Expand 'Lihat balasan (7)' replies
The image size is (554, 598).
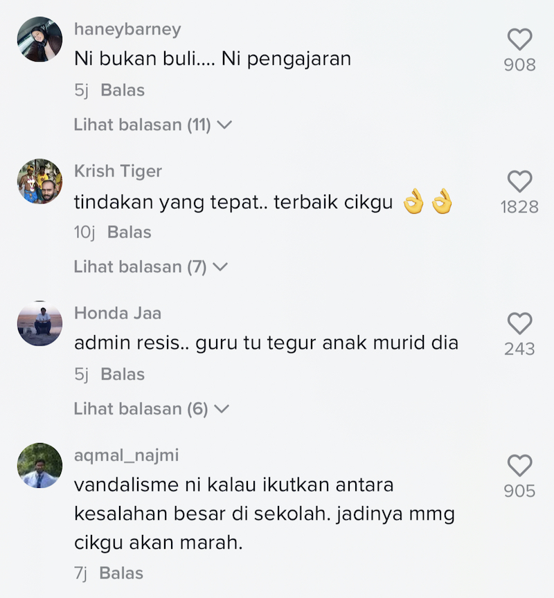click(x=151, y=266)
